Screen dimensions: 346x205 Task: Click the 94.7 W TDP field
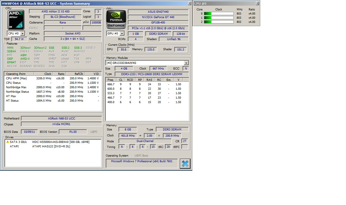[x=19, y=39]
